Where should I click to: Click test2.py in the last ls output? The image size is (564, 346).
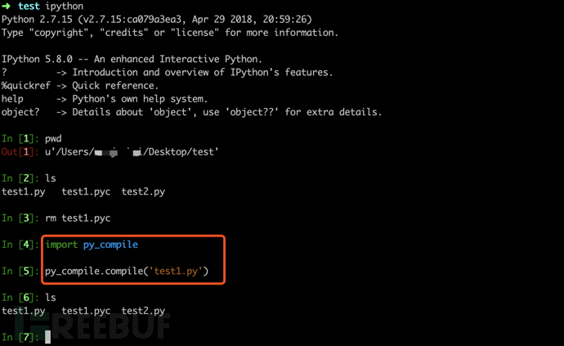click(143, 311)
